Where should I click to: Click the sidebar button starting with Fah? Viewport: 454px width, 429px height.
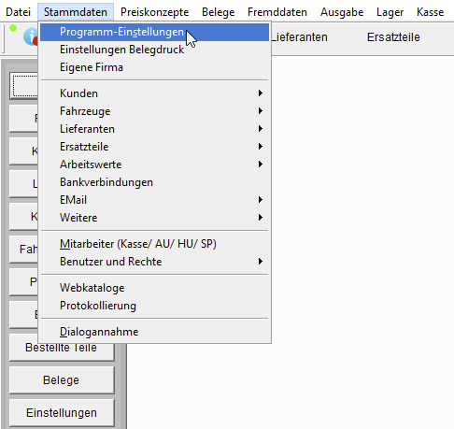point(23,250)
